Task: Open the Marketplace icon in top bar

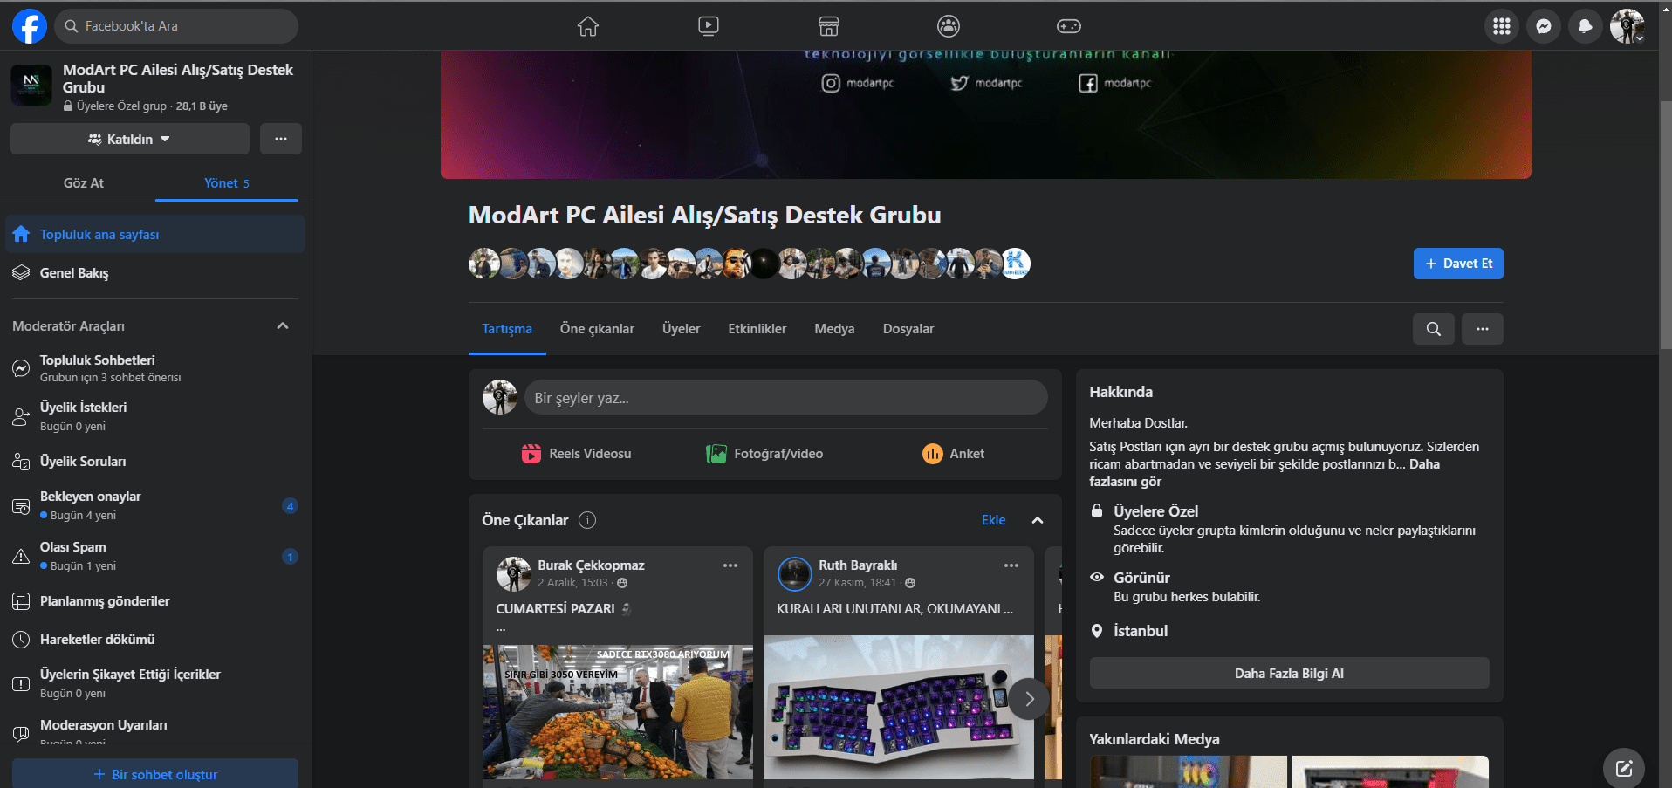Action: coord(828,26)
